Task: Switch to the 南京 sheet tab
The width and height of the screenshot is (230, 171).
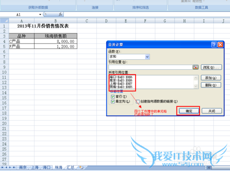Action: click(23, 167)
